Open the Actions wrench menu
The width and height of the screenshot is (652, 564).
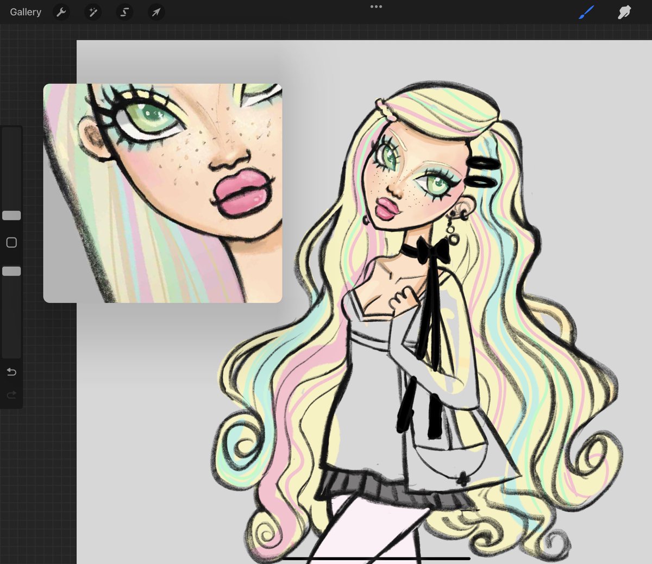(x=61, y=12)
